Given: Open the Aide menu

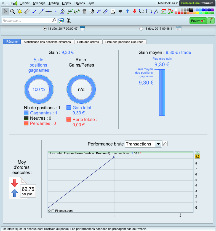Looking at the screenshot, I should 91,3.
